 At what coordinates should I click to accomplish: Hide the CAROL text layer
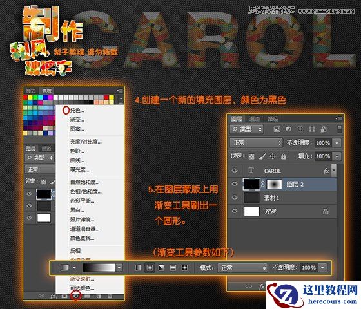tap(235, 171)
